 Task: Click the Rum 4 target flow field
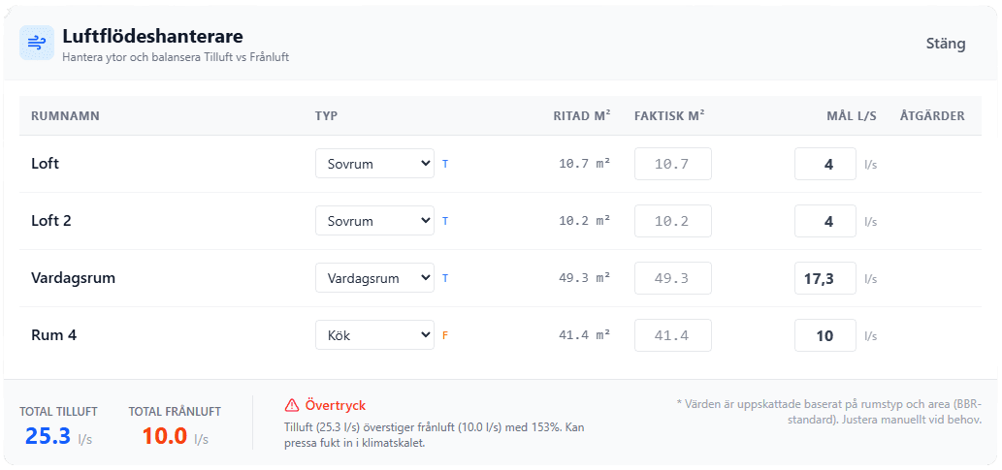(x=824, y=335)
